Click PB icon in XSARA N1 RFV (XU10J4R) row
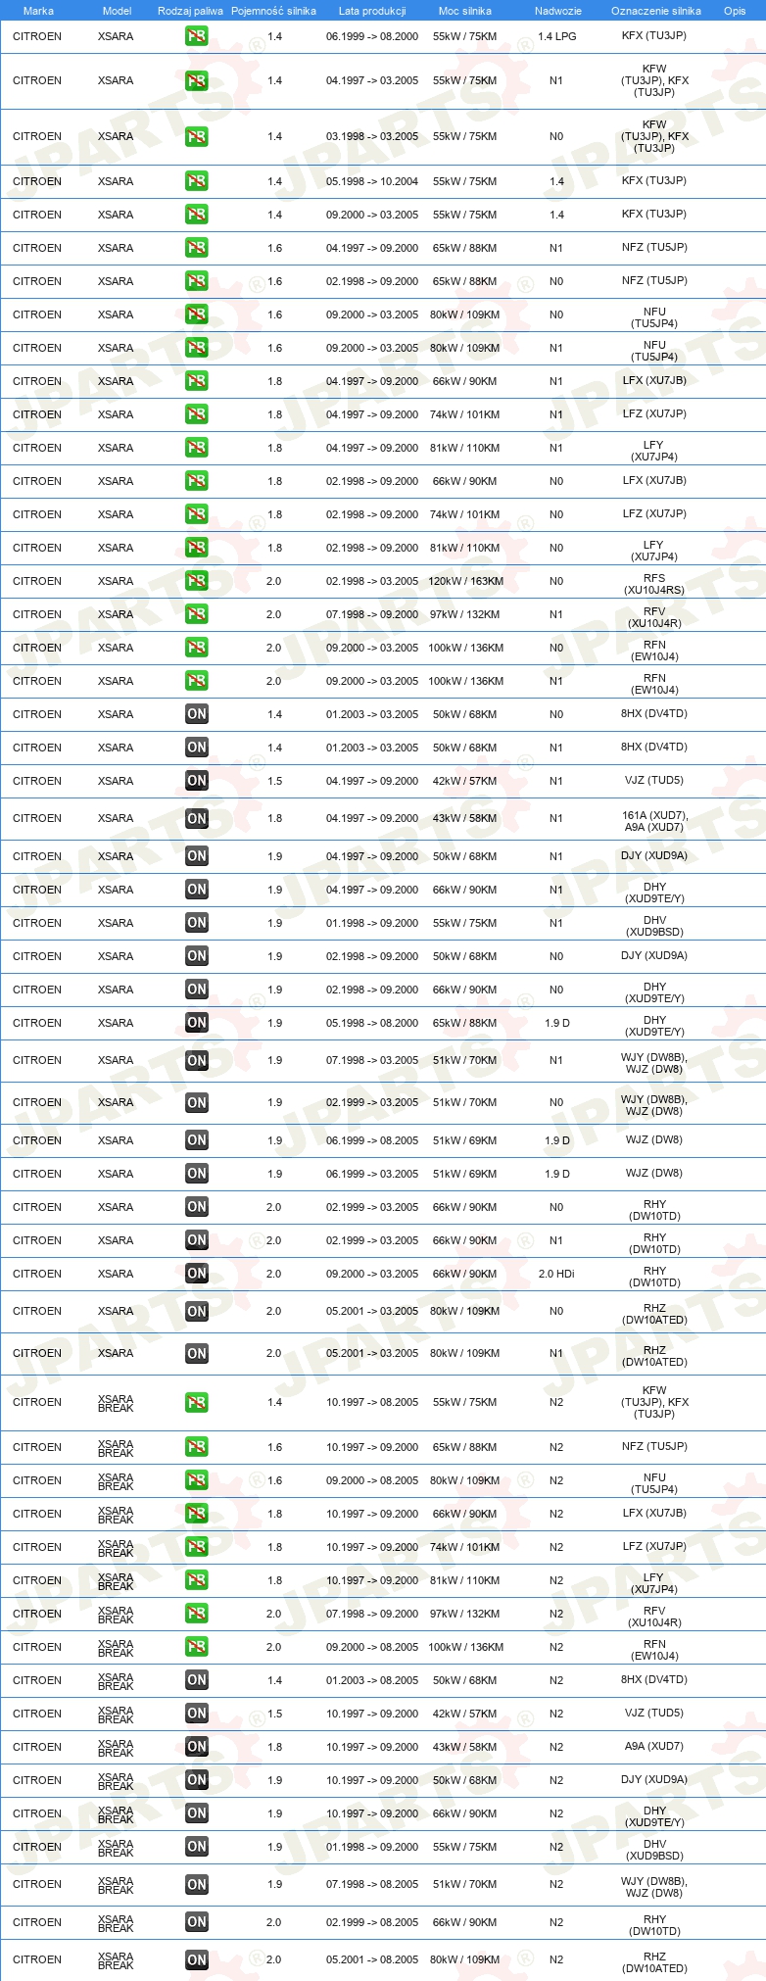 point(197,614)
